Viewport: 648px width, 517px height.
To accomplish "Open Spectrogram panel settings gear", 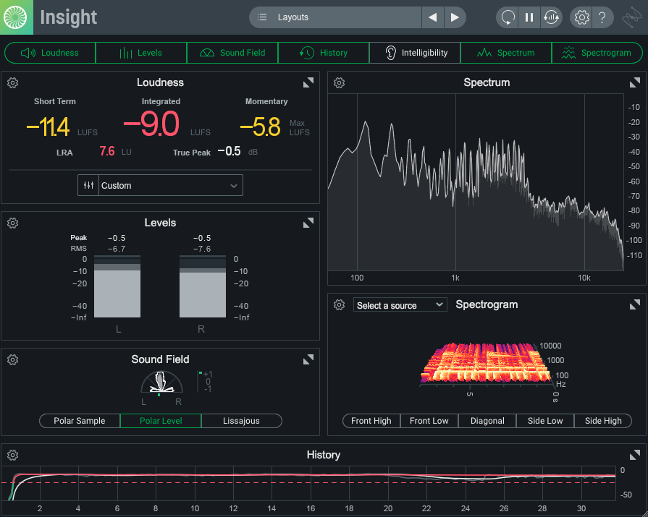I will [340, 305].
